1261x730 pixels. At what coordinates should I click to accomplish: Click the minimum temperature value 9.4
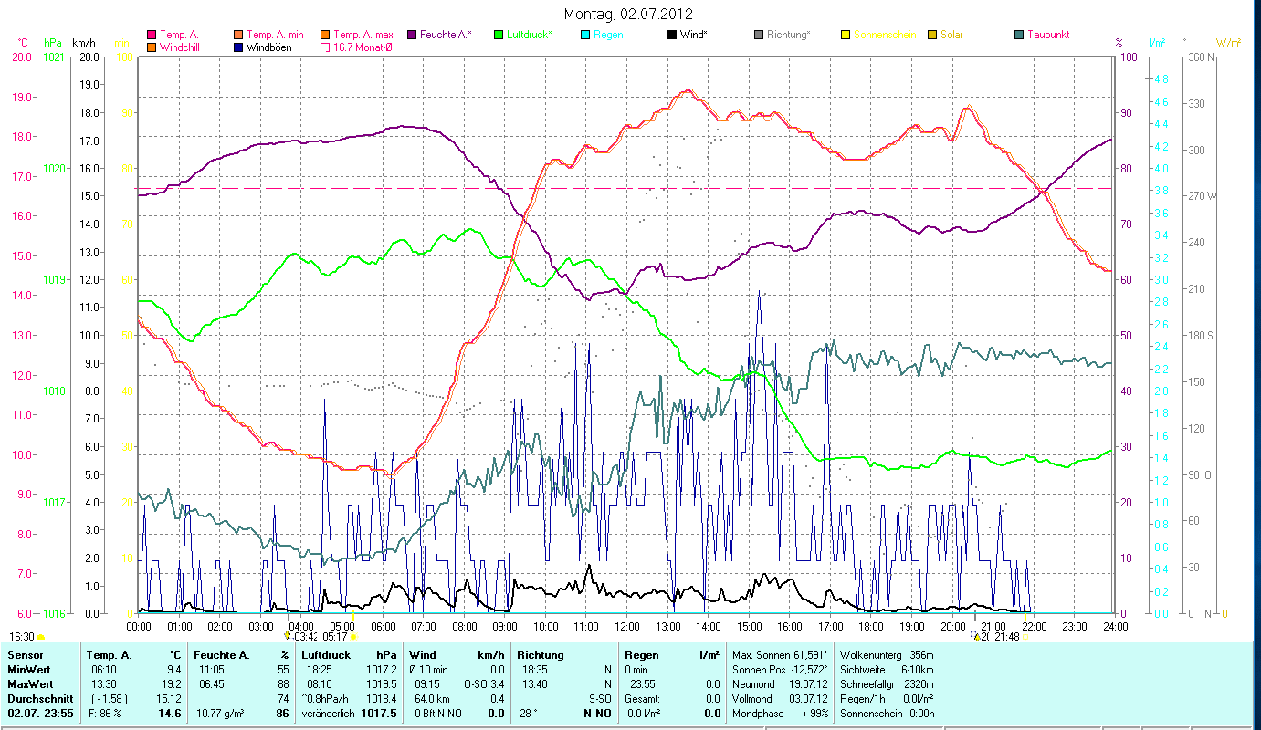(173, 670)
